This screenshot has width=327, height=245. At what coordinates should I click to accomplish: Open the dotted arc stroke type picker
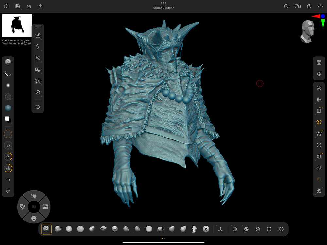[8, 74]
